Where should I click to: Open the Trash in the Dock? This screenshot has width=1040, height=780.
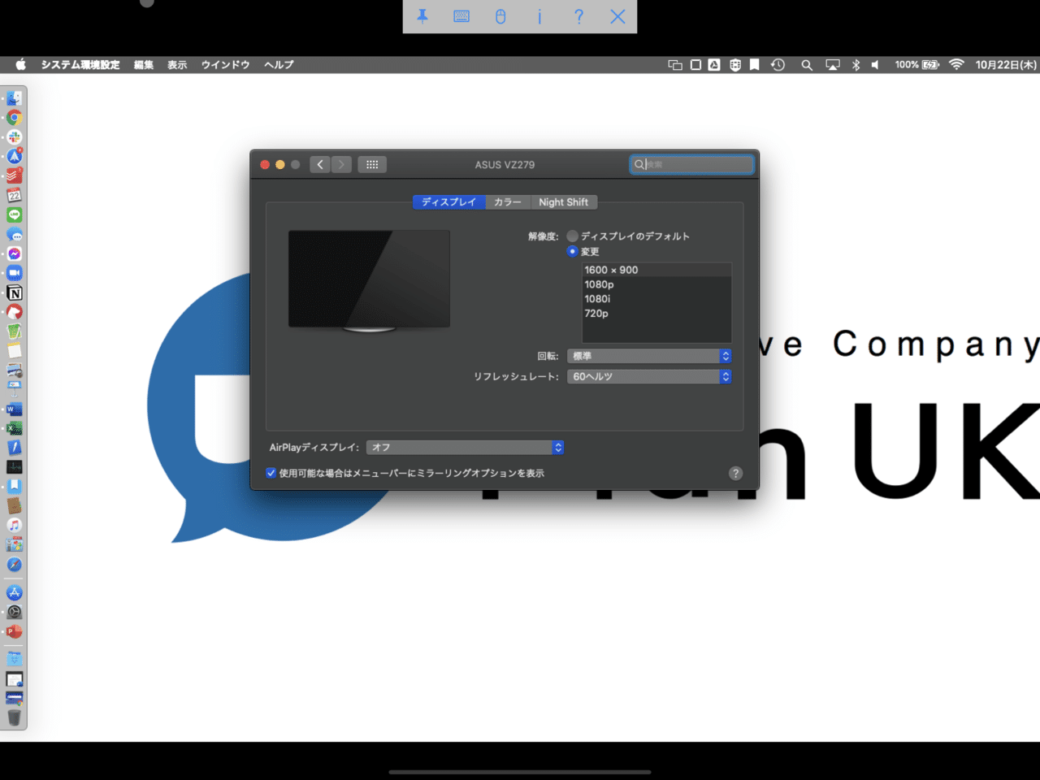click(x=14, y=717)
